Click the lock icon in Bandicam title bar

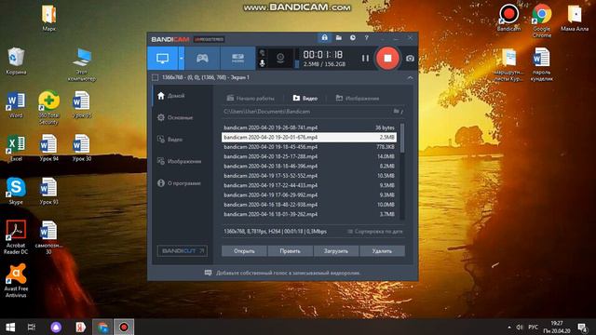(x=324, y=37)
